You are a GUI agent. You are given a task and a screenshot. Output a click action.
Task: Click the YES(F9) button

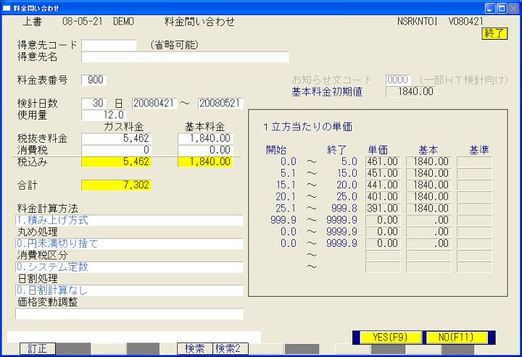390,337
